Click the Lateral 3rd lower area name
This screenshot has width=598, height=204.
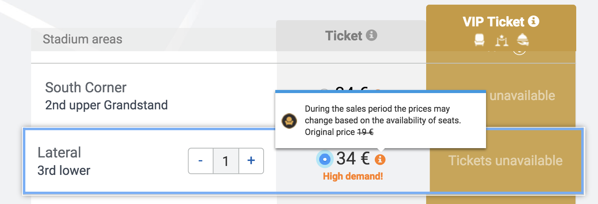point(64,161)
